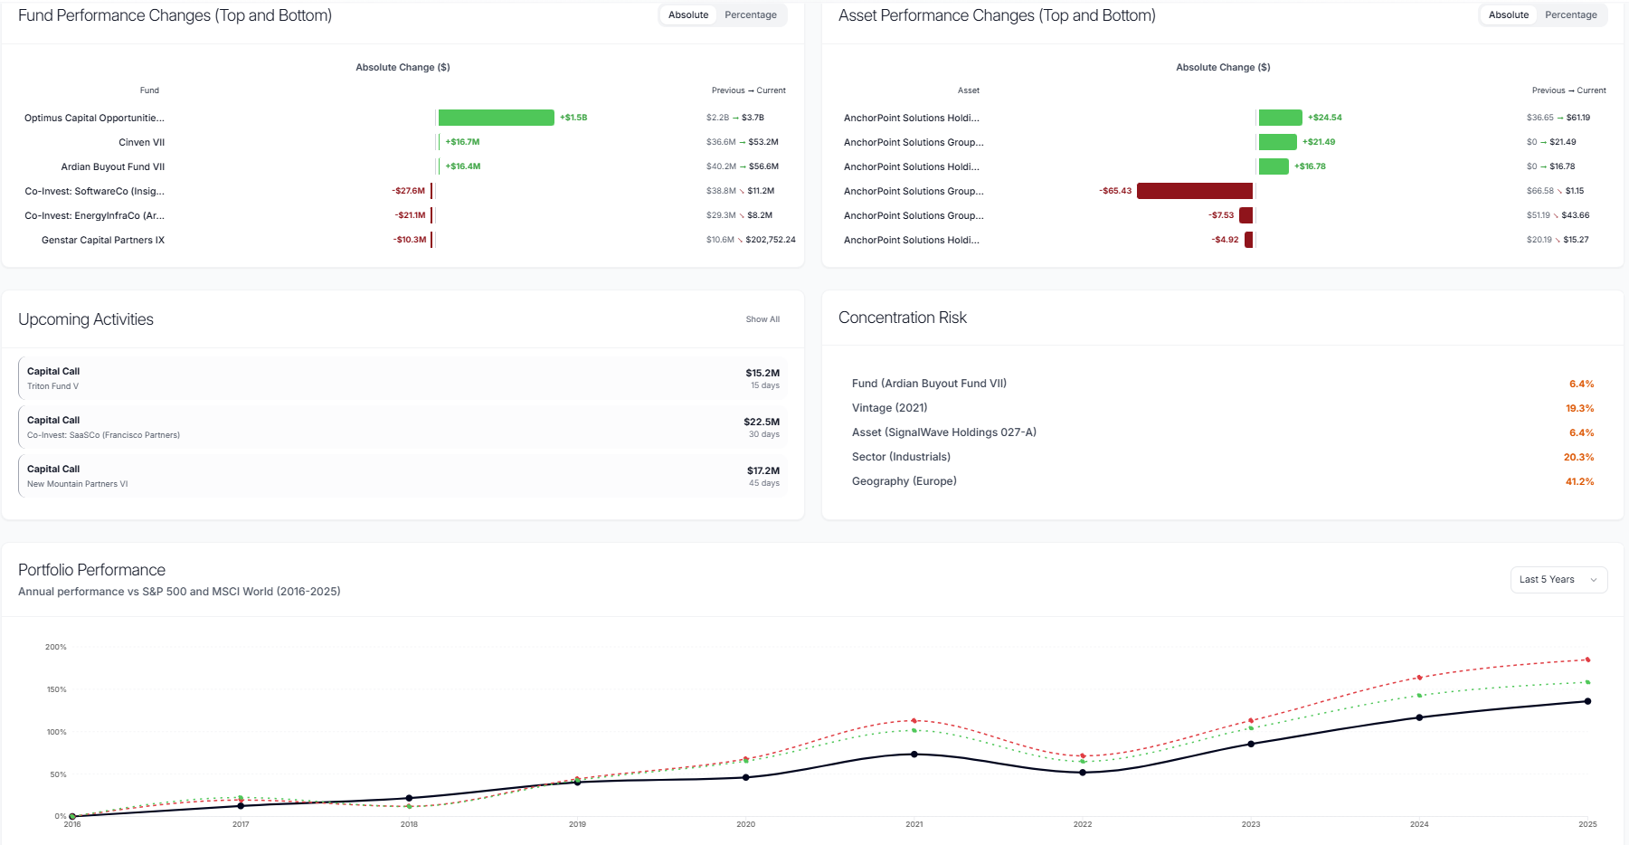Image resolution: width=1629 pixels, height=845 pixels.
Task: Click the $36.65 to $61.19 asset value
Action: 1558,118
